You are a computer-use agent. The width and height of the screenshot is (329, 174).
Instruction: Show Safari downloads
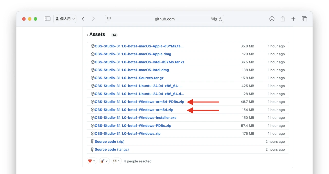(x=272, y=19)
